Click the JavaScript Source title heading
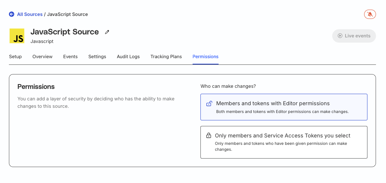The width and height of the screenshot is (386, 183). pyautogui.click(x=65, y=32)
